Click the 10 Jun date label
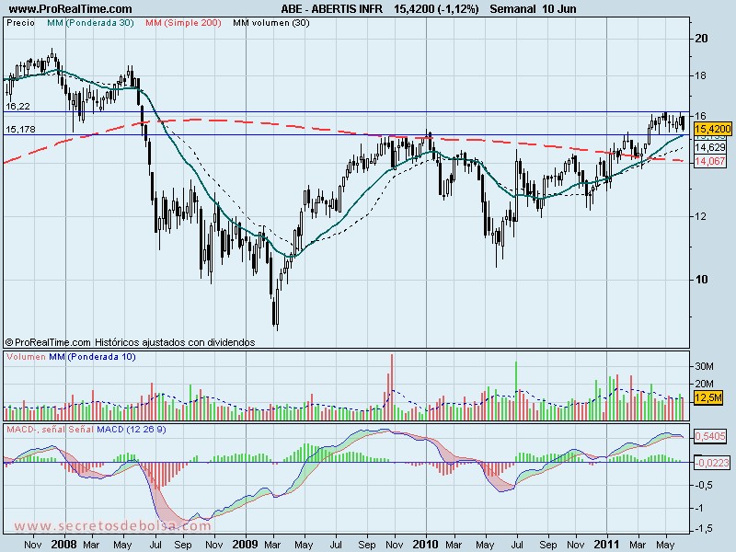This screenshot has height=552, width=736. (558, 8)
